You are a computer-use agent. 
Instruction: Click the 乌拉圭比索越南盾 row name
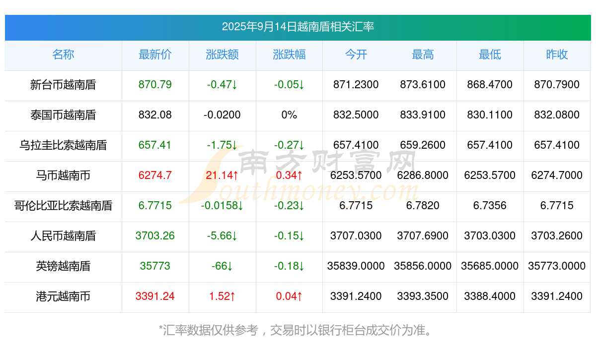pyautogui.click(x=63, y=145)
